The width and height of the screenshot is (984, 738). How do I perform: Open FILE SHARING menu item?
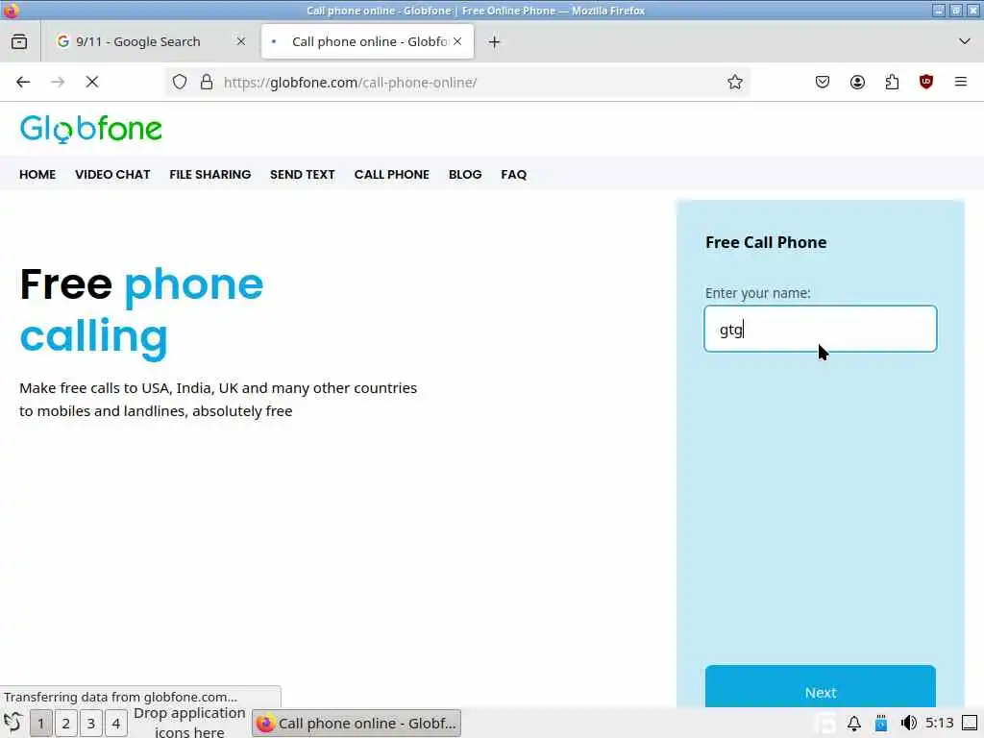(210, 175)
